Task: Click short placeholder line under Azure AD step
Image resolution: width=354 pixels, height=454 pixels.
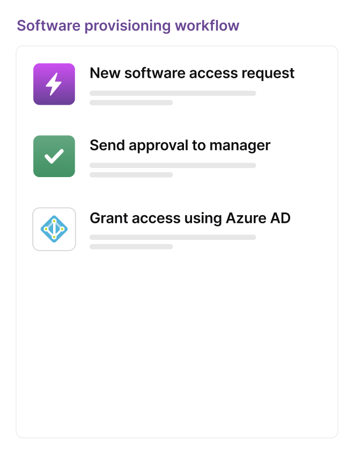Action: (131, 247)
